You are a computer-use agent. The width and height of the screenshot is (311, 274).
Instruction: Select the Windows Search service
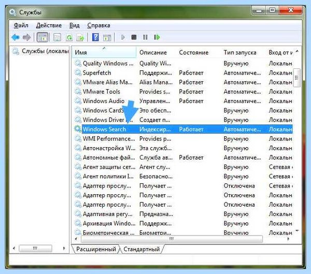(183, 129)
